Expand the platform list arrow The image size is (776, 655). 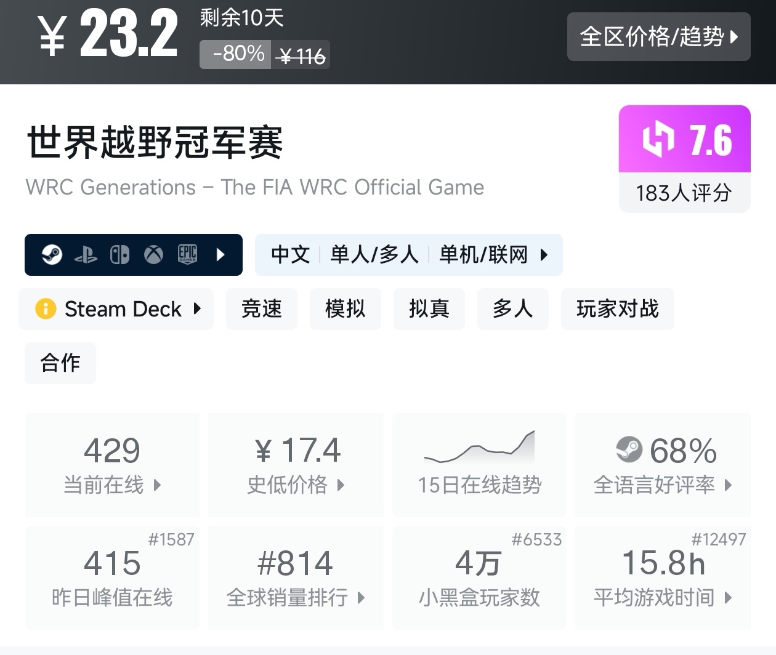(x=220, y=254)
